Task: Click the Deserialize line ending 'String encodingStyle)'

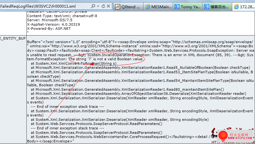Action: (x=120, y=120)
